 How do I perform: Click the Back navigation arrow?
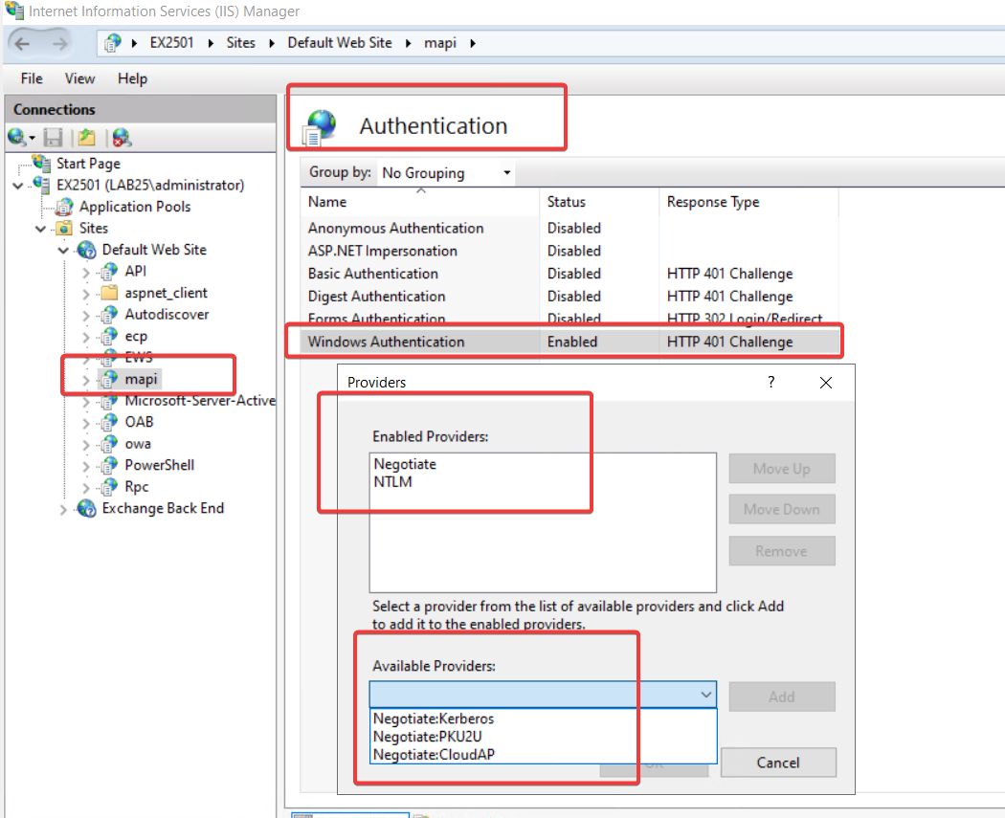[x=22, y=44]
